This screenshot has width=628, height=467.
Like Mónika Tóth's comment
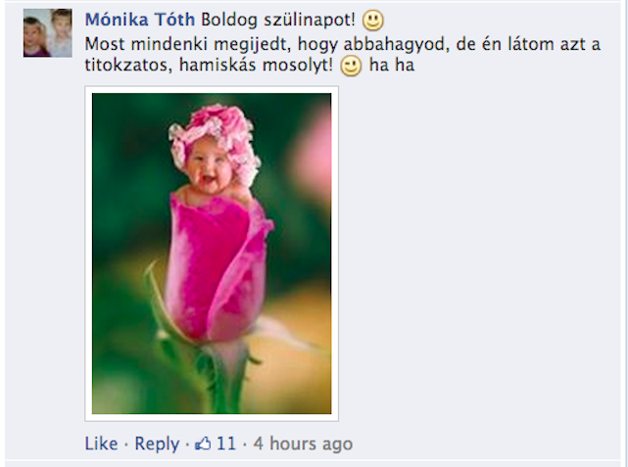point(101,444)
